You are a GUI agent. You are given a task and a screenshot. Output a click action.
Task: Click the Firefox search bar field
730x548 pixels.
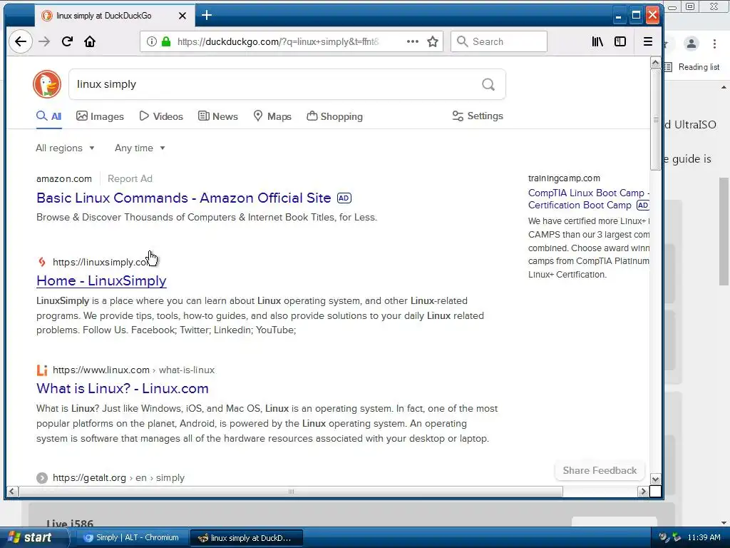pos(498,41)
